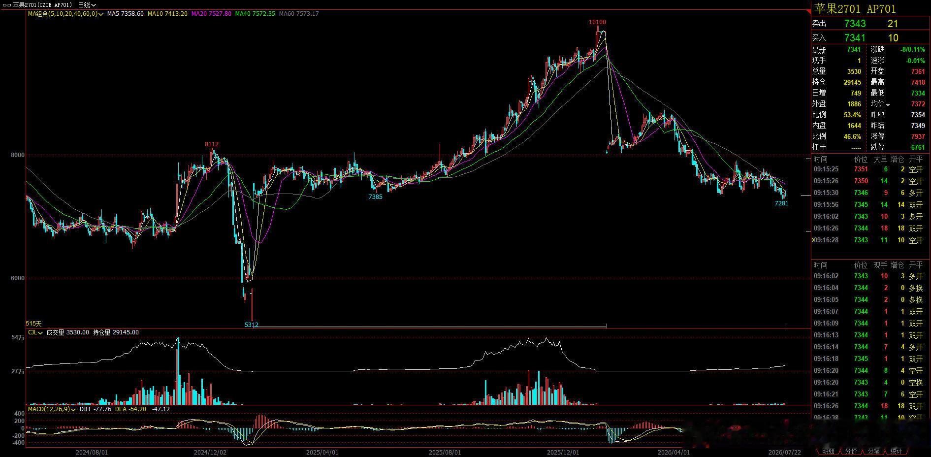Click the 7281 recent low label
This screenshot has height=457, width=931.
[781, 203]
